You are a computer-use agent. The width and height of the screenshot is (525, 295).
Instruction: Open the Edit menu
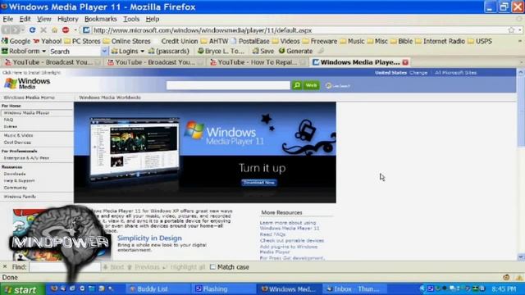point(25,19)
